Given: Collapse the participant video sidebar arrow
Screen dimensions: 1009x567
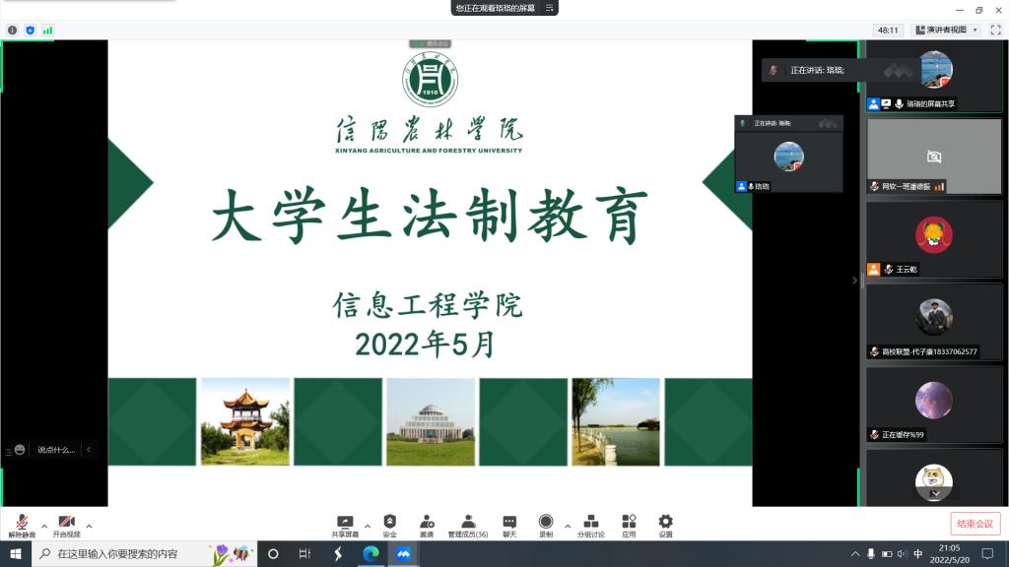Looking at the screenshot, I should click(854, 281).
